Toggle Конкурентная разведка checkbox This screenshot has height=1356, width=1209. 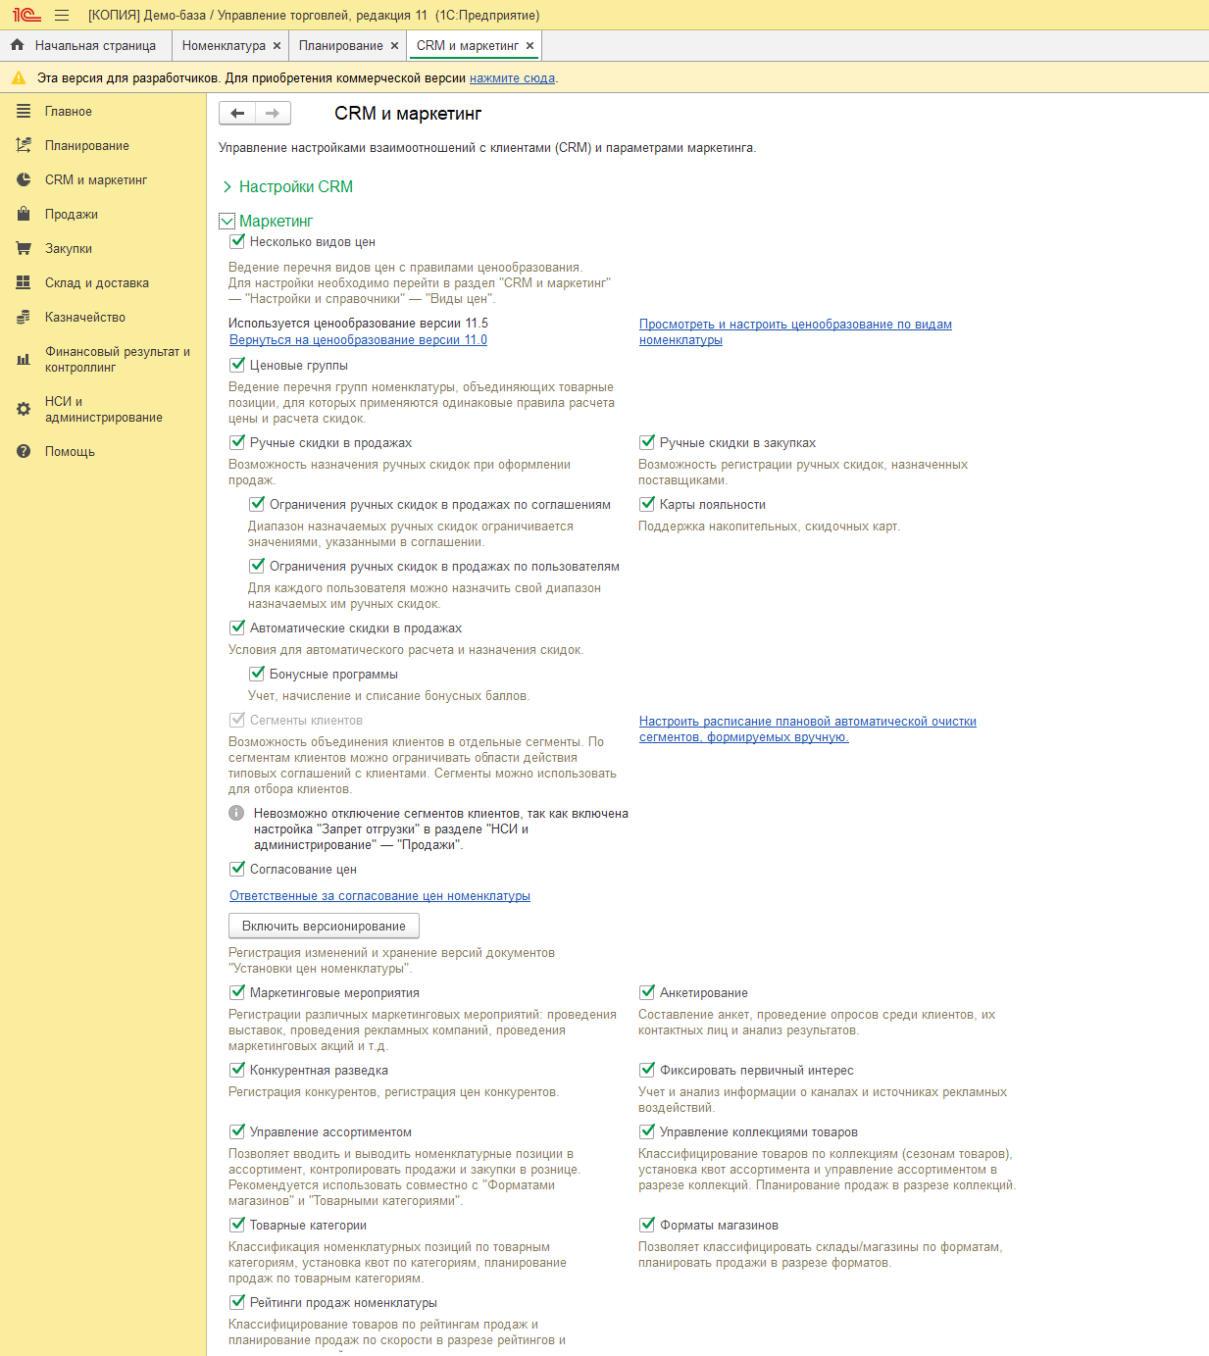coord(237,1070)
